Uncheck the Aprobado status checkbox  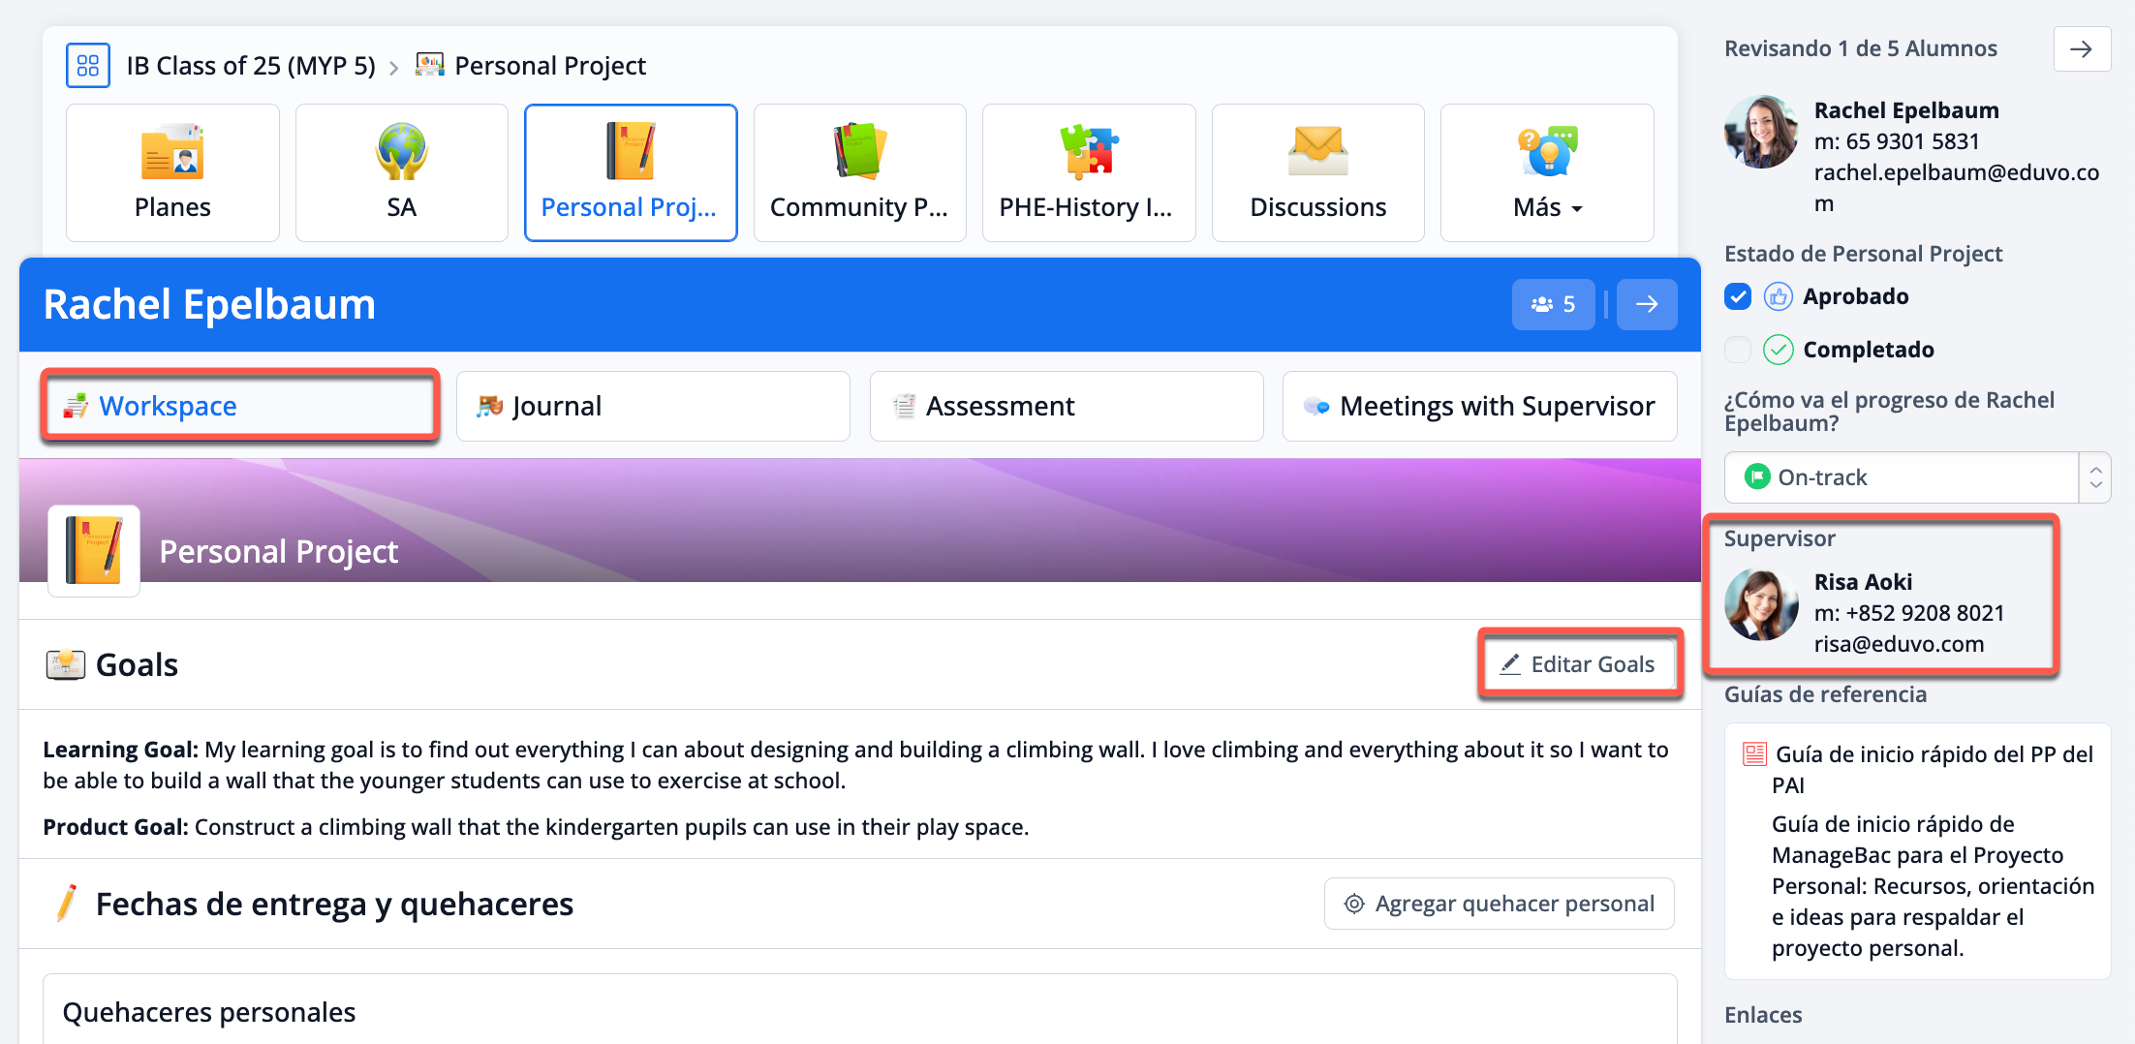[x=1738, y=296]
